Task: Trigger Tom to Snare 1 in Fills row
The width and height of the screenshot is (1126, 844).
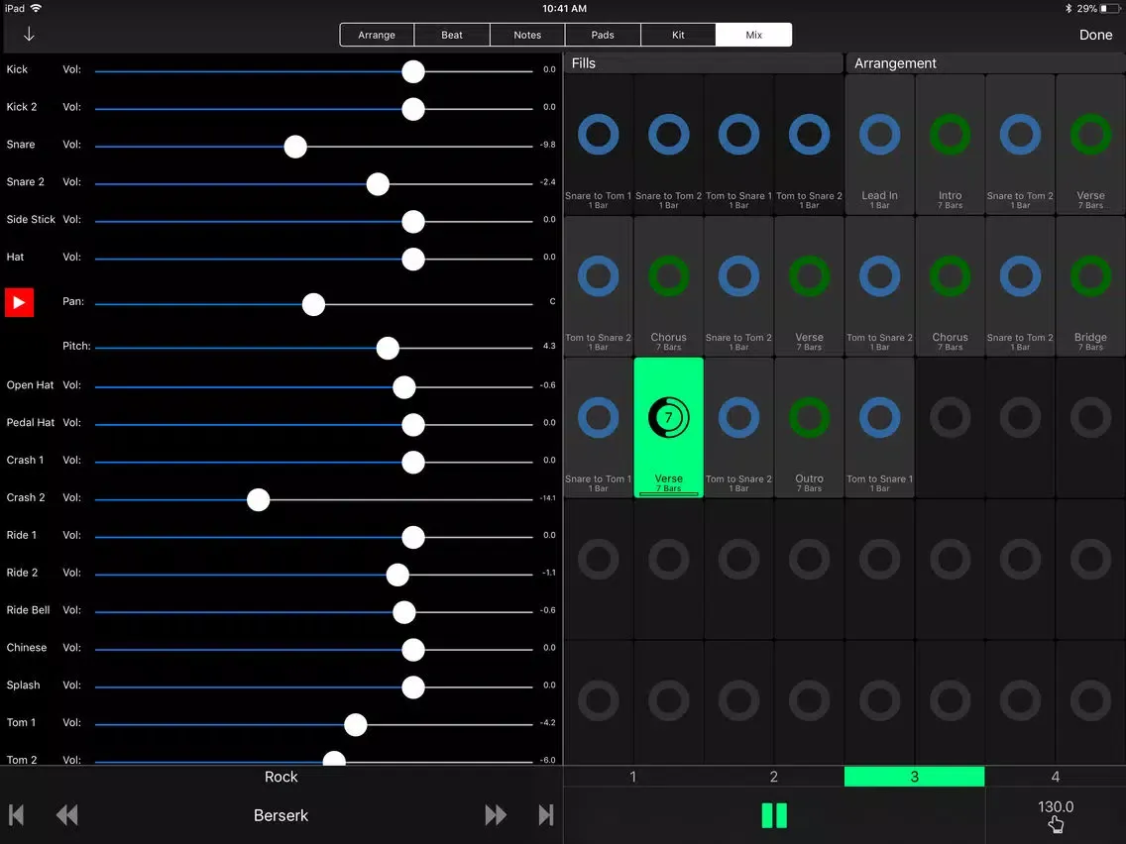Action: point(739,145)
